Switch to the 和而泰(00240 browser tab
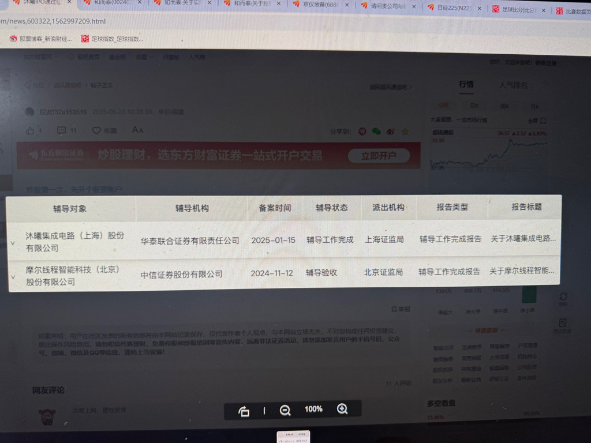 [112, 2]
